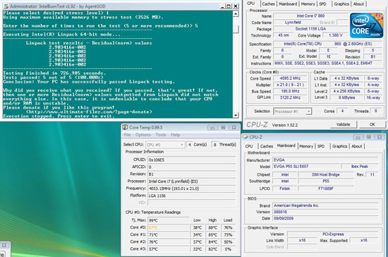
Task: Click the IntelBurnTest title bar icon
Action: pyautogui.click(x=6, y=6)
